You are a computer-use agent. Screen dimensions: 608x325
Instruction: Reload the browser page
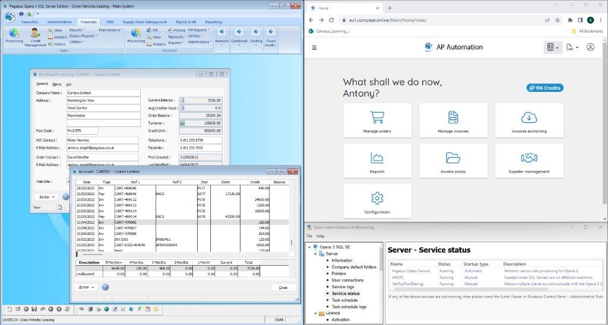[331, 20]
